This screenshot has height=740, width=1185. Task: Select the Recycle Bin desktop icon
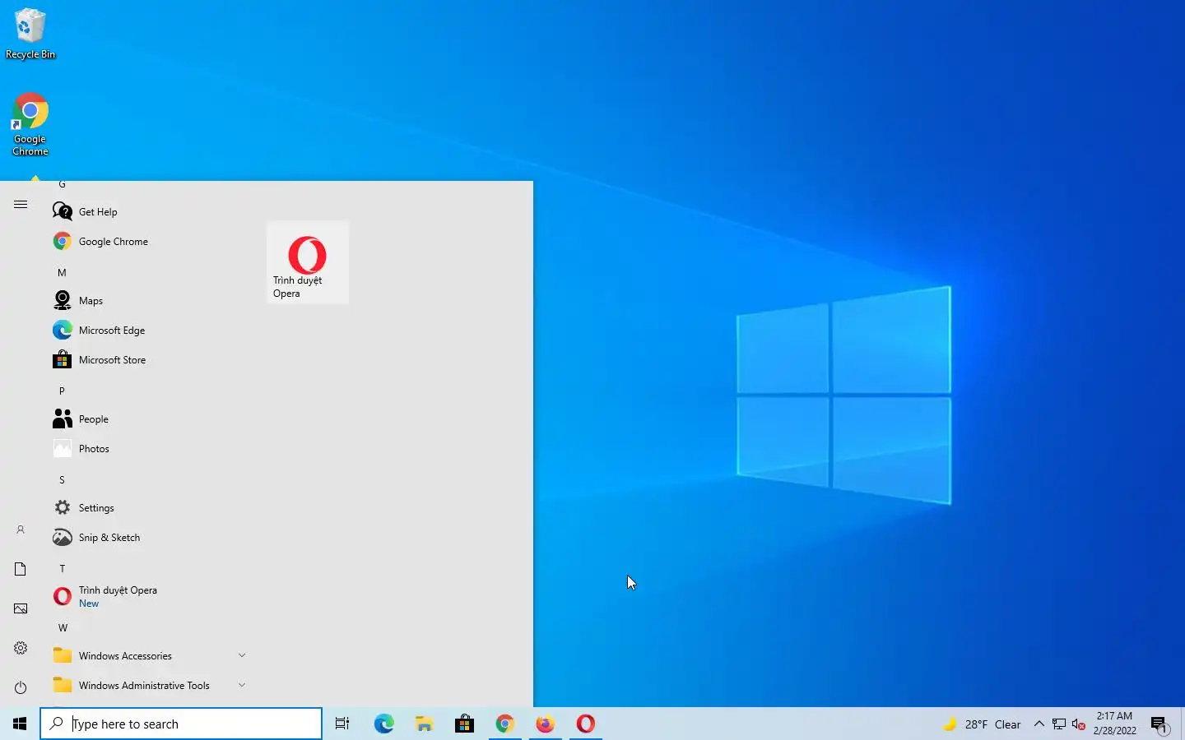coord(30,34)
